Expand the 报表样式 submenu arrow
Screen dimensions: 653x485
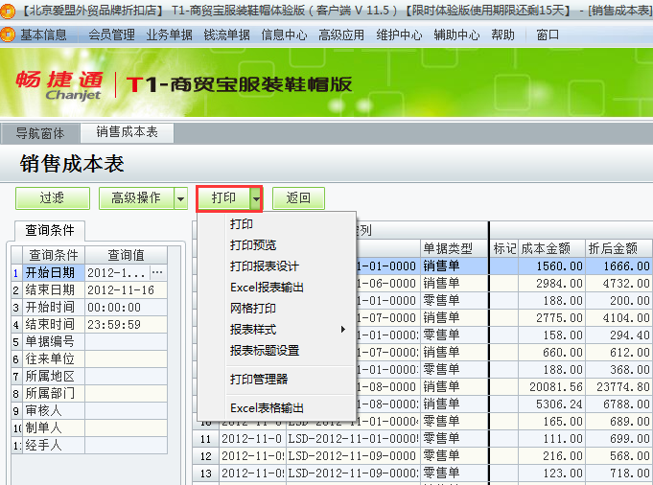coord(343,330)
